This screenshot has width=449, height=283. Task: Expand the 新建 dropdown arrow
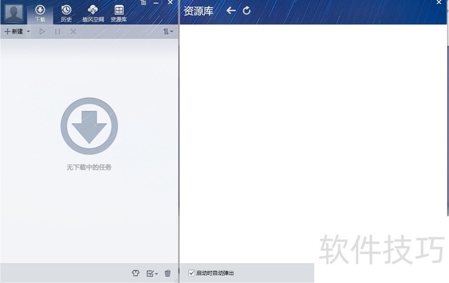pyautogui.click(x=29, y=31)
